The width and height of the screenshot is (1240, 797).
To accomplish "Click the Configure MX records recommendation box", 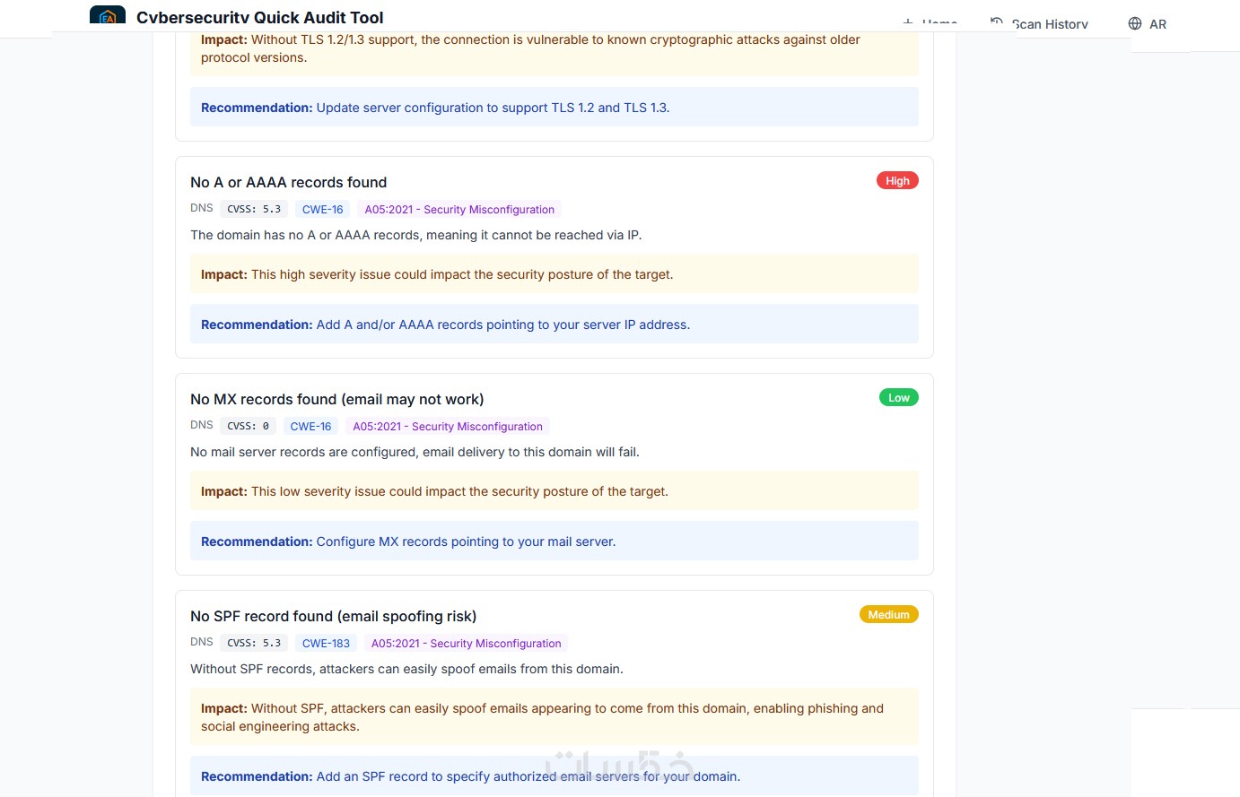I will click(554, 541).
